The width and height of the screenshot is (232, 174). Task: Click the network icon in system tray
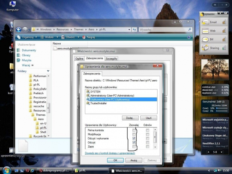pos(216,171)
